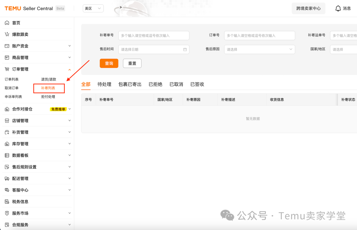This screenshot has height=230, width=357.
Task: Switch to the 待处理 tab
Action: click(104, 84)
